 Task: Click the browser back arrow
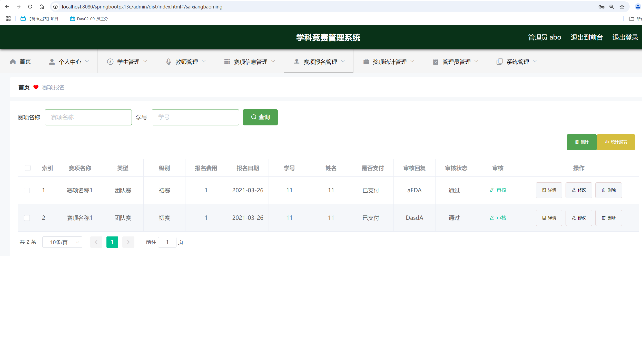click(7, 7)
